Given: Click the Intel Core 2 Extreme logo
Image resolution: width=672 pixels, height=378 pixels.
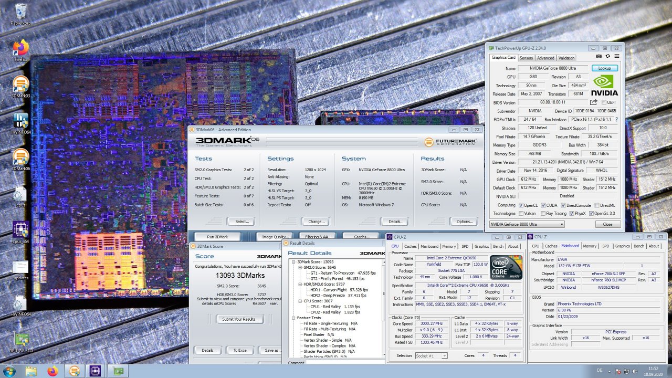Looking at the screenshot, I should (x=506, y=267).
